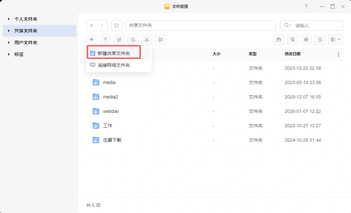Viewport: 351px width, 213px height.
Task: Open the view mode dropdown
Action: click(336, 39)
